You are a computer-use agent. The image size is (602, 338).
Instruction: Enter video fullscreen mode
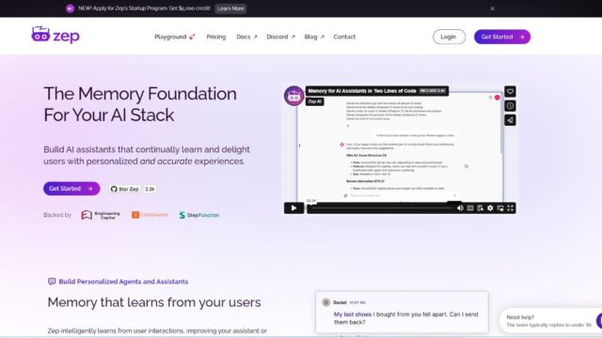click(510, 208)
